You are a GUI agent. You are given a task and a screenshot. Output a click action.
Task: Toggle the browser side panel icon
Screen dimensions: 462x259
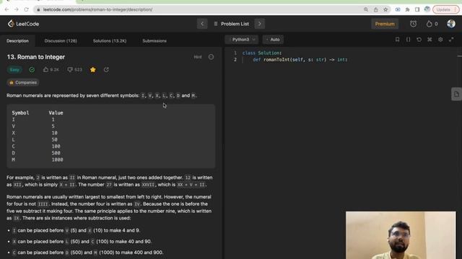point(417,9)
